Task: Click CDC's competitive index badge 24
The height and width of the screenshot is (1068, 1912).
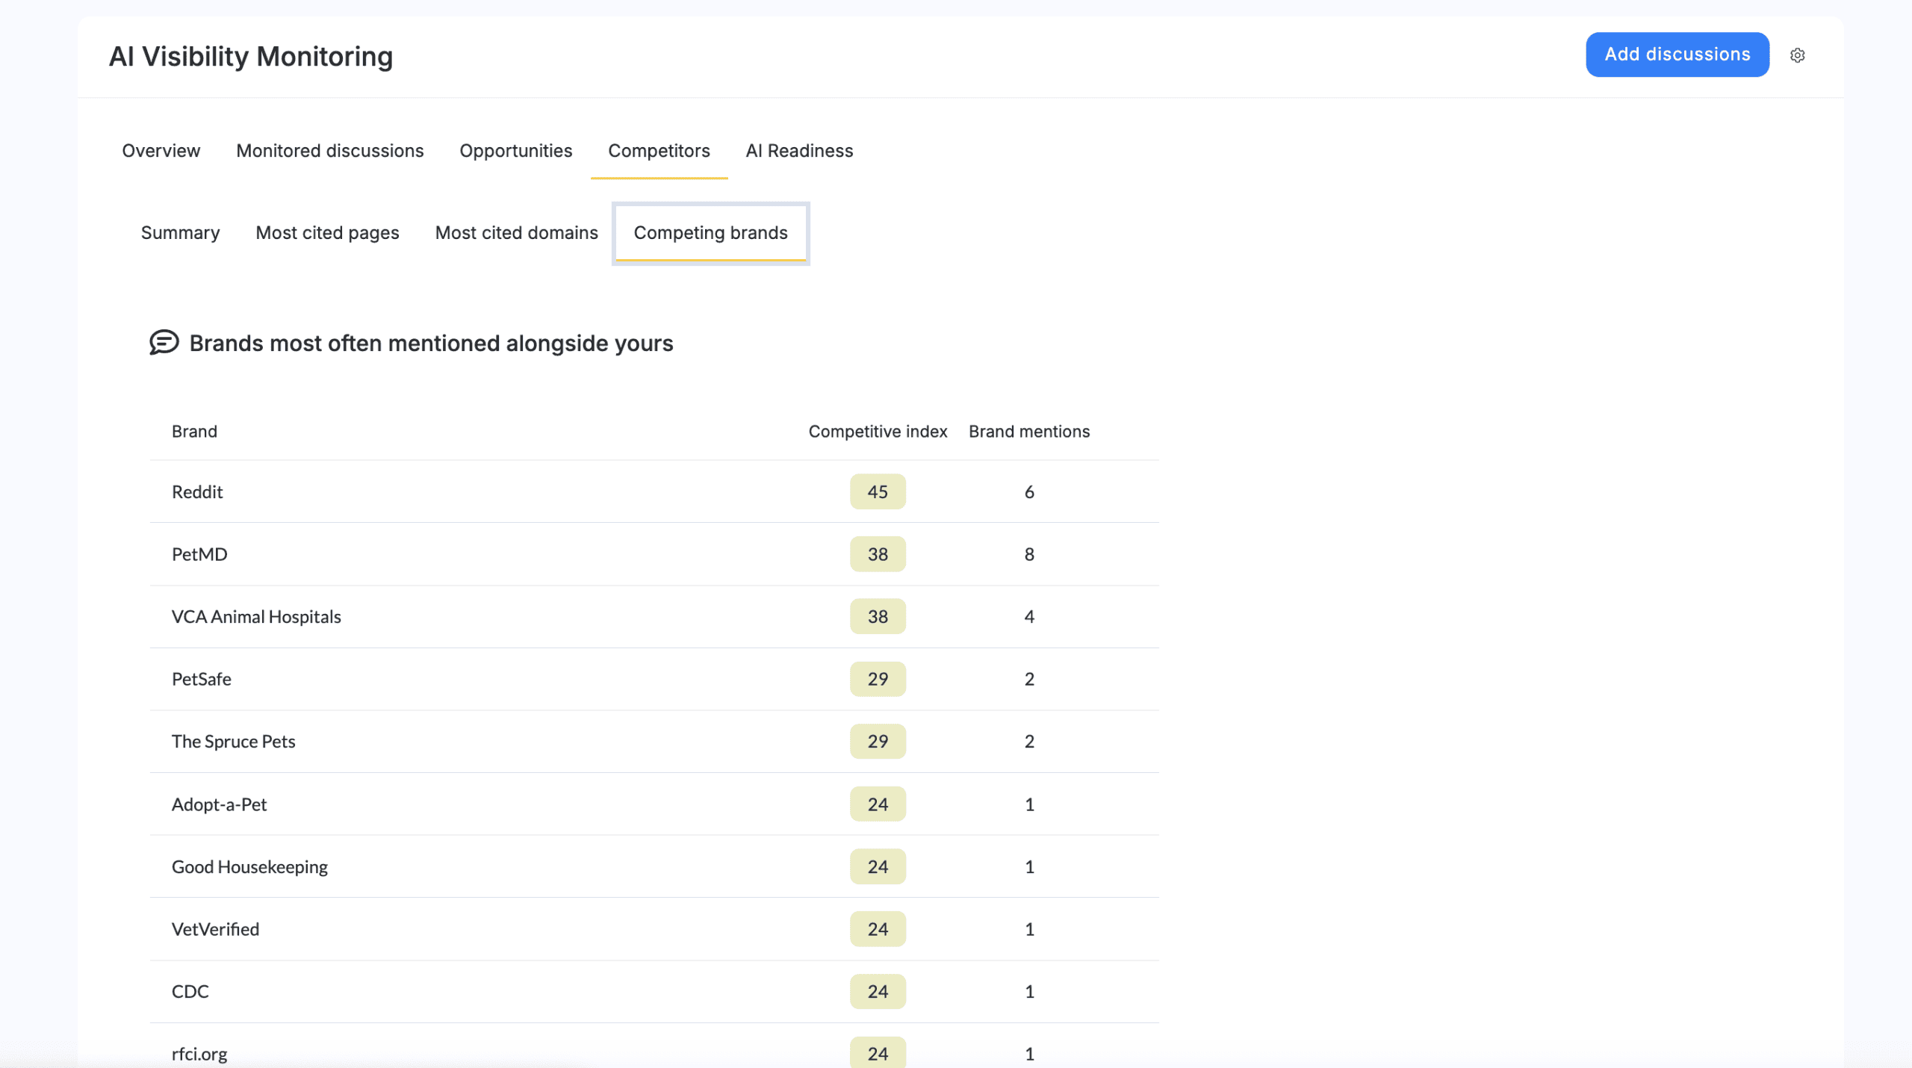Action: pyautogui.click(x=878, y=992)
